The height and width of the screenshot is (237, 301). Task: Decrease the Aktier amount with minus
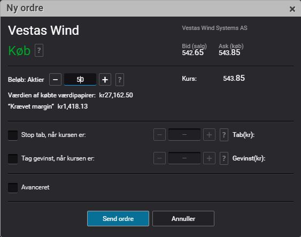click(55, 79)
